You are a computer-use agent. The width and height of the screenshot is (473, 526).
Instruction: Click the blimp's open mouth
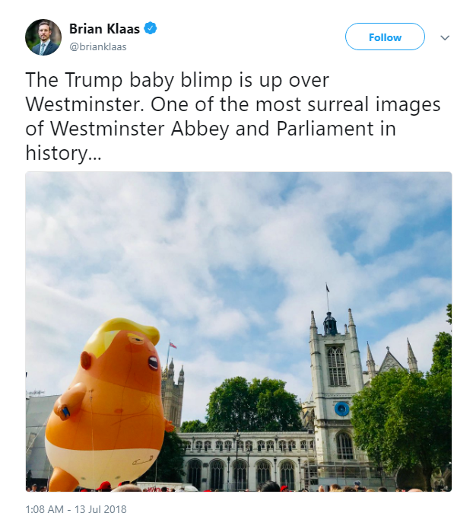pos(153,363)
